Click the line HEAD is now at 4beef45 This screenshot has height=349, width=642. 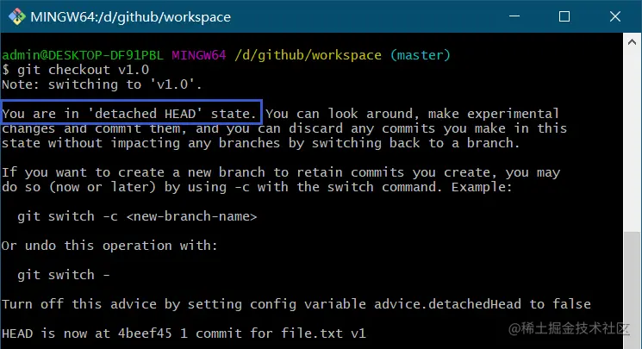184,333
